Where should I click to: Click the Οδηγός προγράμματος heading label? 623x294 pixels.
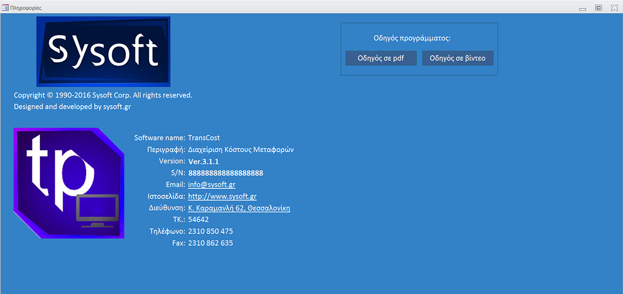point(412,38)
